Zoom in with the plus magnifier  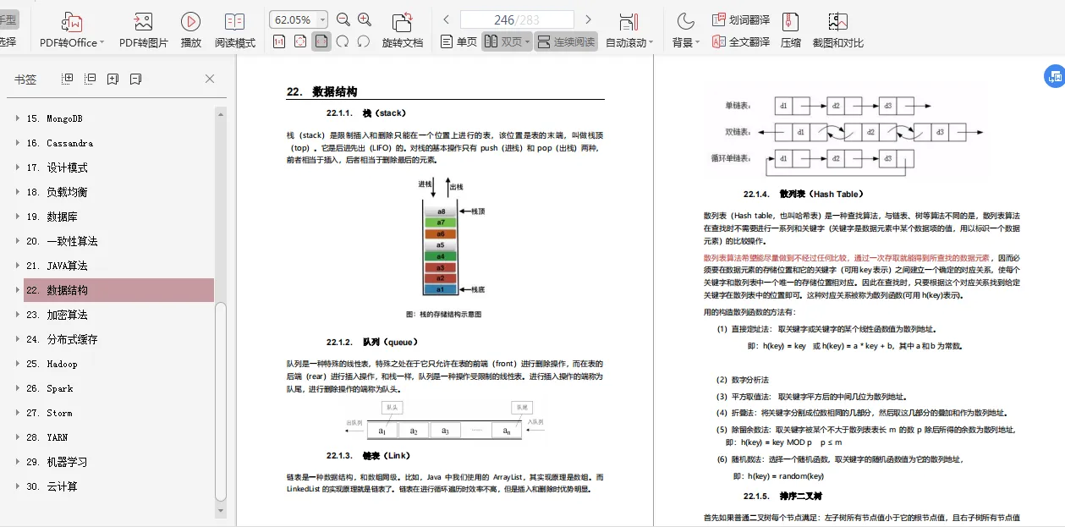click(365, 19)
